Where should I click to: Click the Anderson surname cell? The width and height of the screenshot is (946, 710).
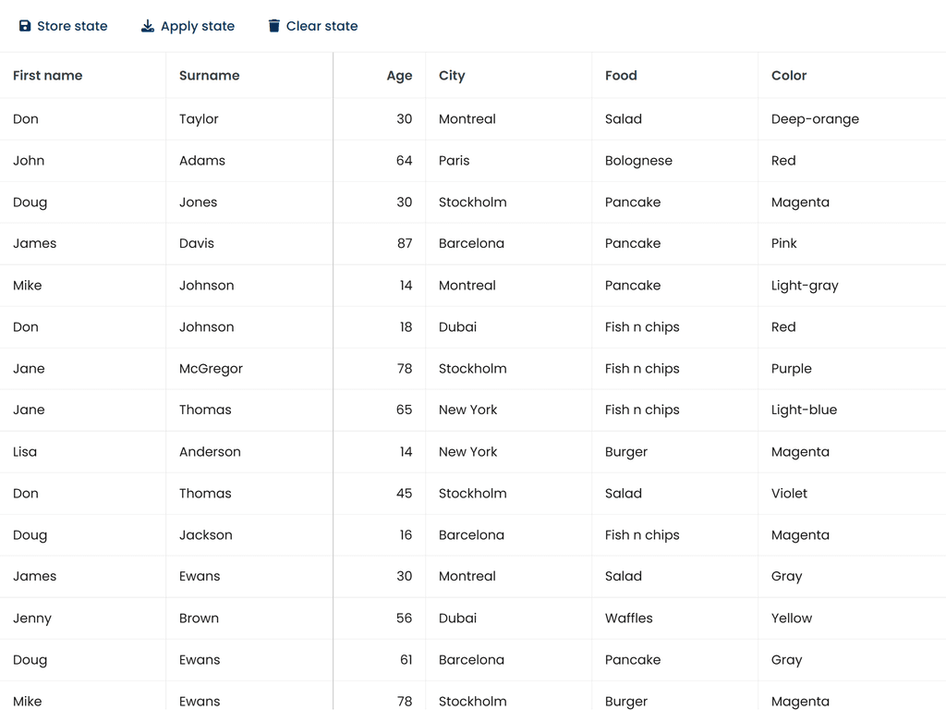coord(210,452)
